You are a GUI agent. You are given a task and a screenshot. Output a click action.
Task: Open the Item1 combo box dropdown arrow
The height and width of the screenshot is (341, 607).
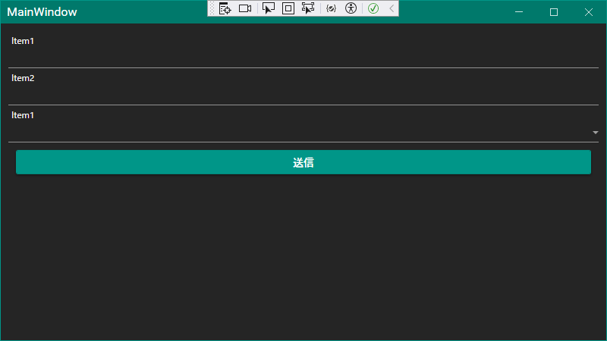596,133
